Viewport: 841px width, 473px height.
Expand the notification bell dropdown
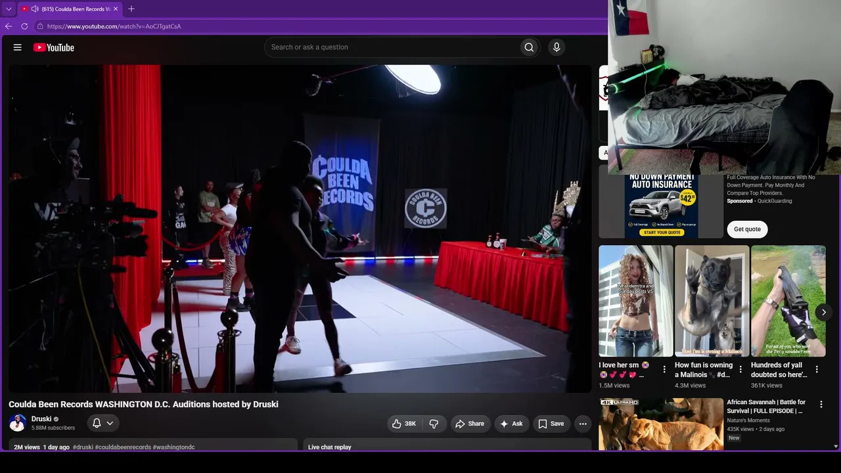103,424
